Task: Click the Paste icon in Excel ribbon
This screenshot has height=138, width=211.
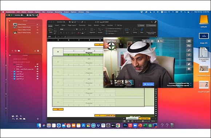Action: pos(51,31)
